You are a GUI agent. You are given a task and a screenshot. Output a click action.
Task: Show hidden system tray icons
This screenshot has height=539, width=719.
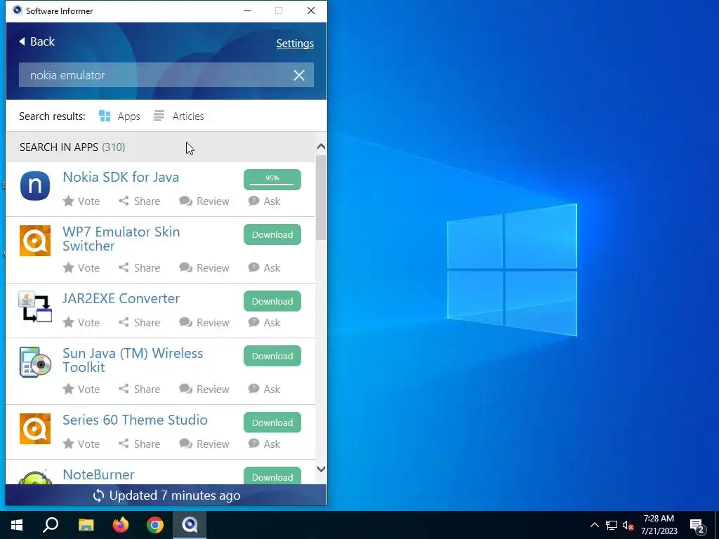point(594,525)
